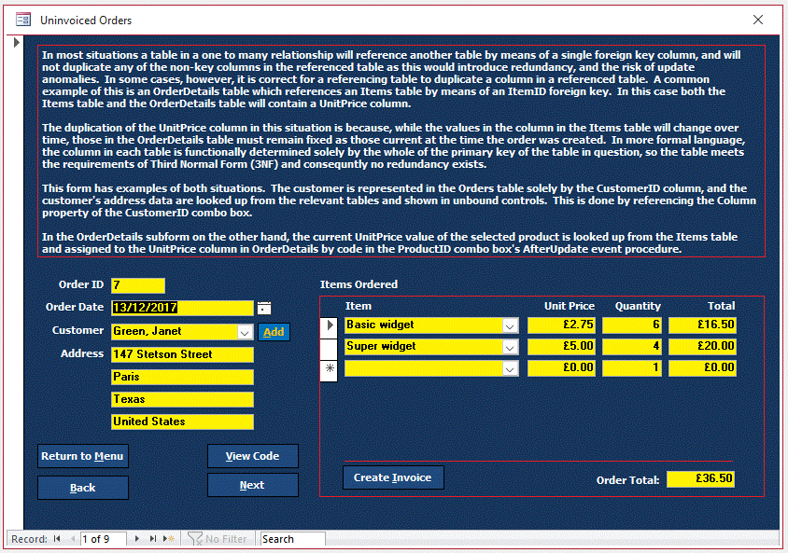Open View Code button
Screen dimensions: 788x553
pyautogui.click(x=253, y=456)
